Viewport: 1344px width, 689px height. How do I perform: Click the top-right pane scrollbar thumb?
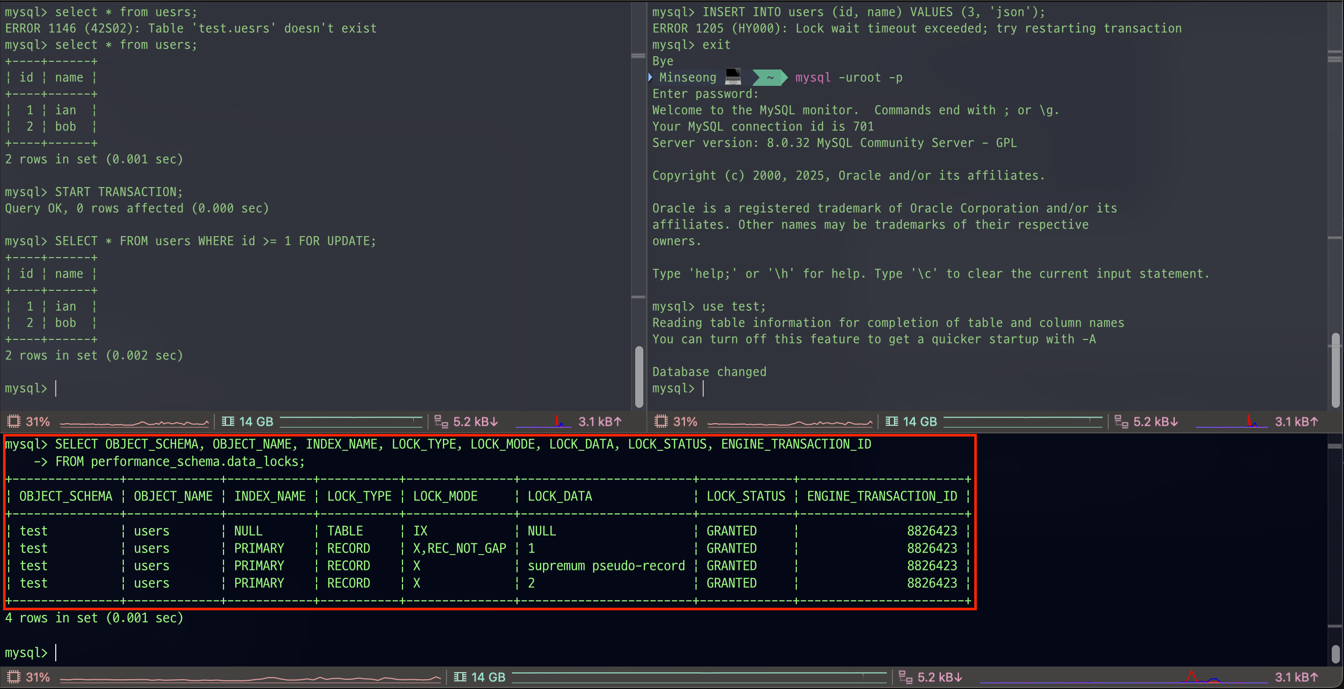coord(1335,370)
